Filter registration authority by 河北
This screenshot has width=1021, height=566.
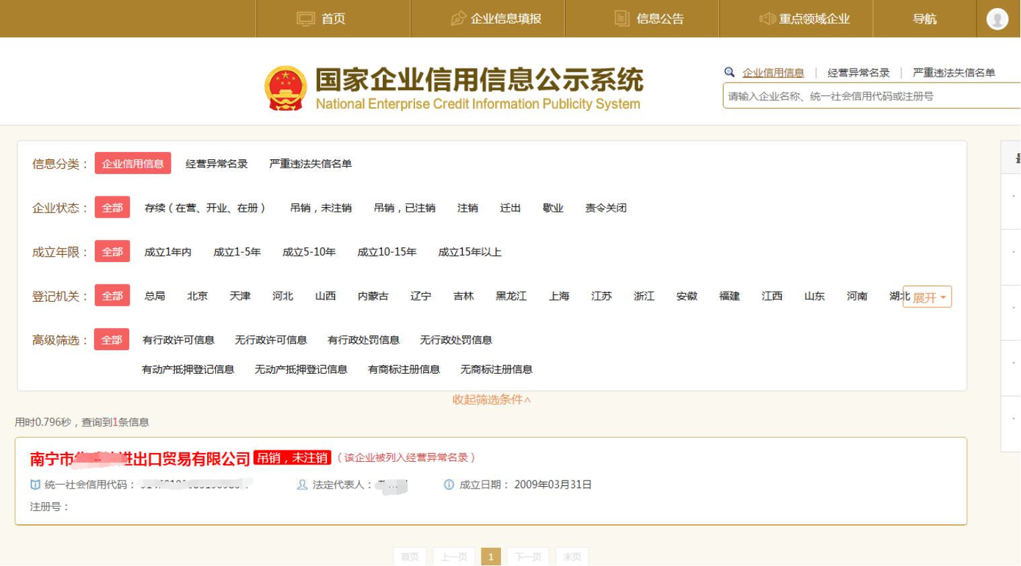tap(282, 296)
